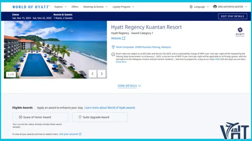252x141 pixels.
Task: Expand the account name chevron
Action: 246,7
